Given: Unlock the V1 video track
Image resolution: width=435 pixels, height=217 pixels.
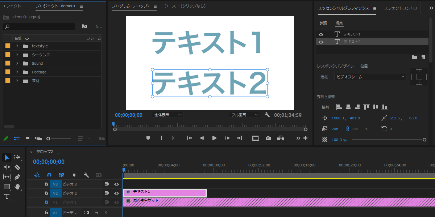Looking at the screenshot, I should click(x=46, y=202).
